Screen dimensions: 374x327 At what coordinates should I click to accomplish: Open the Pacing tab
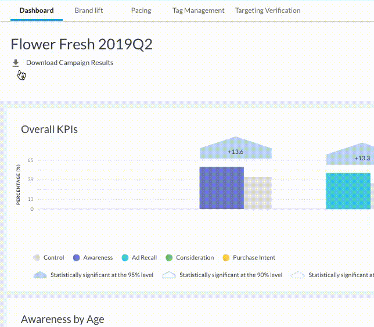pos(141,10)
